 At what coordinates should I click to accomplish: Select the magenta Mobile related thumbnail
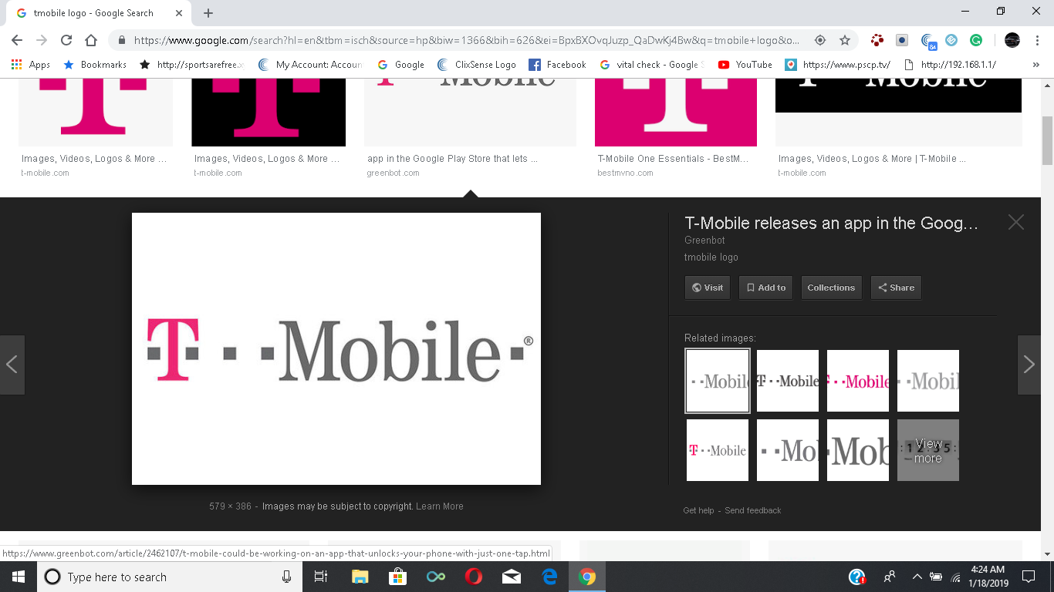click(x=858, y=381)
